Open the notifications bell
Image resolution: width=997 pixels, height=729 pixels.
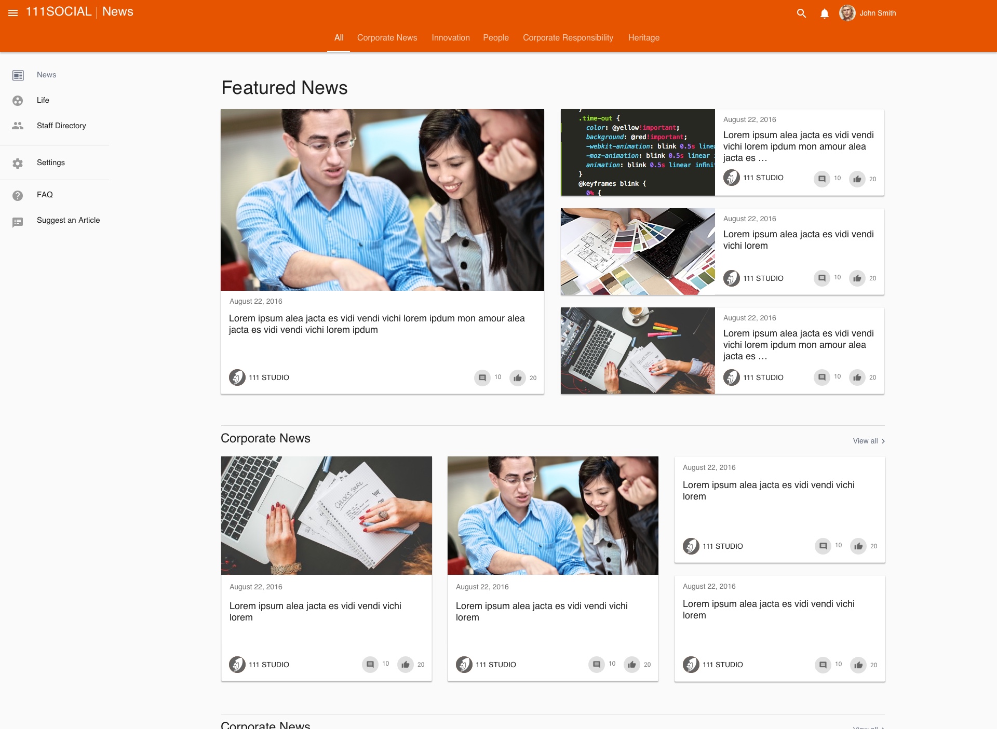[x=825, y=14]
